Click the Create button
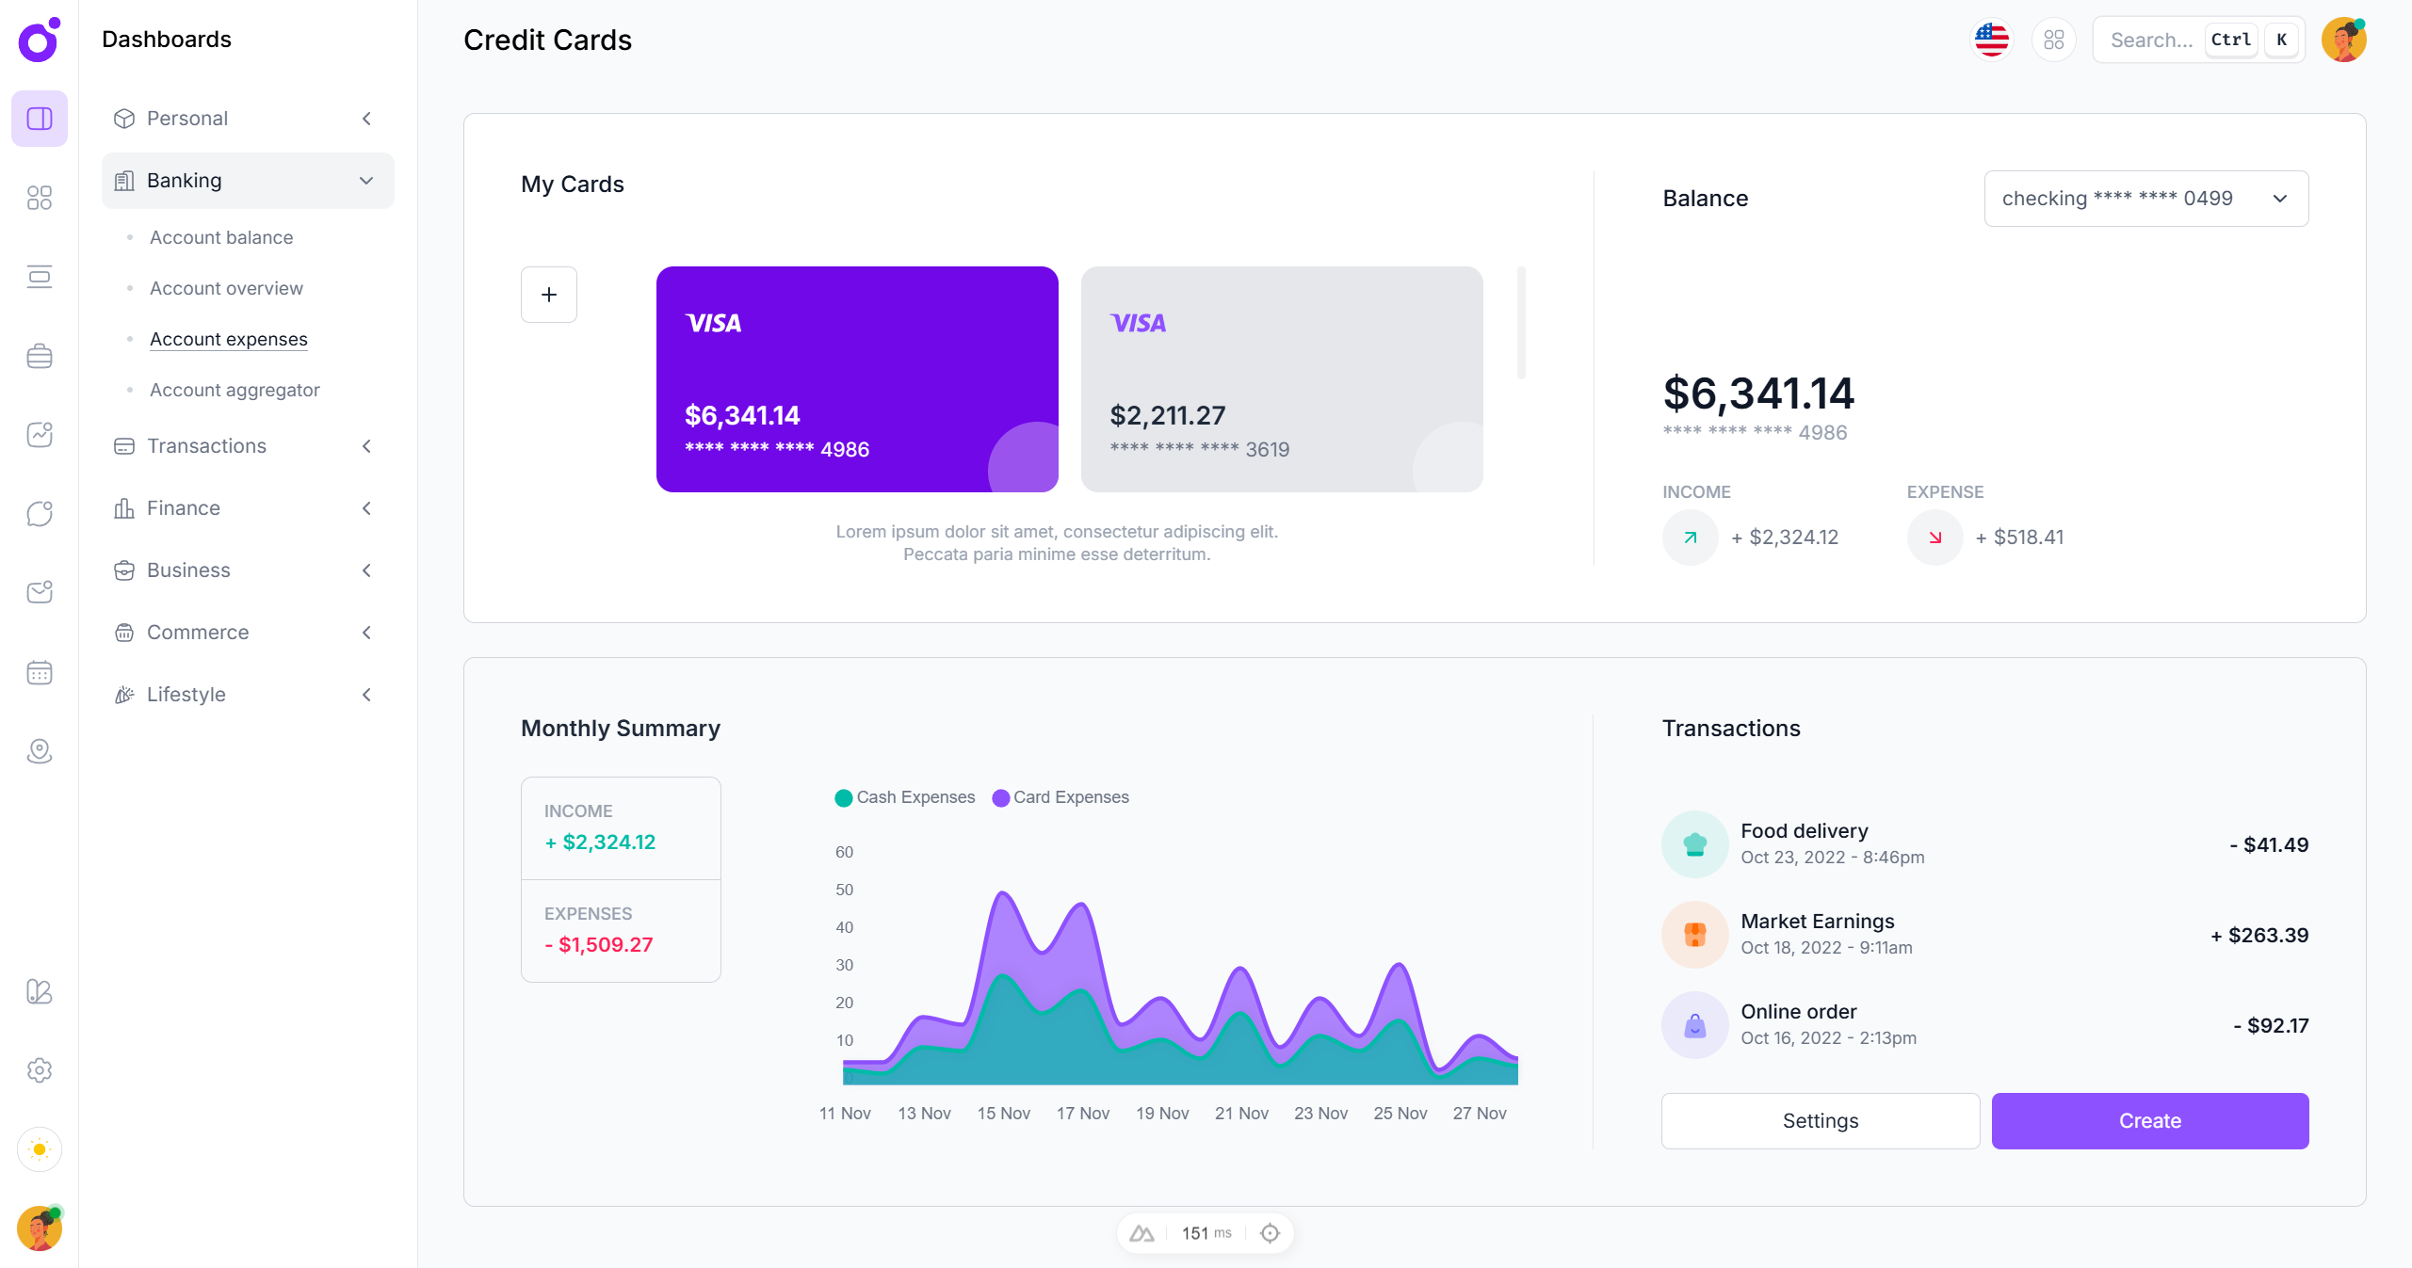 click(x=2148, y=1120)
